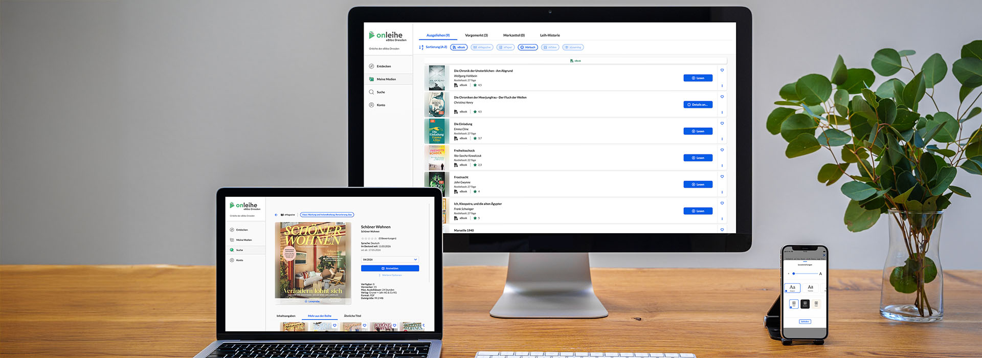982x358 pixels.
Task: Click heart icon for Die Einladung
Action: coord(722,123)
